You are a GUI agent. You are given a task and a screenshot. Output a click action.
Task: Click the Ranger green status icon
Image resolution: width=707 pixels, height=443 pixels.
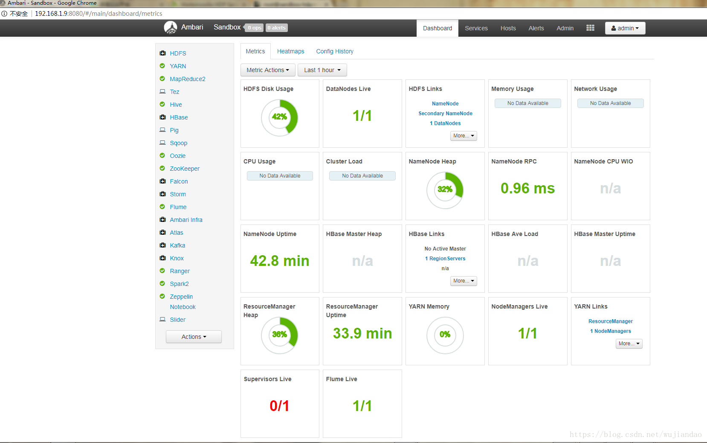(162, 271)
